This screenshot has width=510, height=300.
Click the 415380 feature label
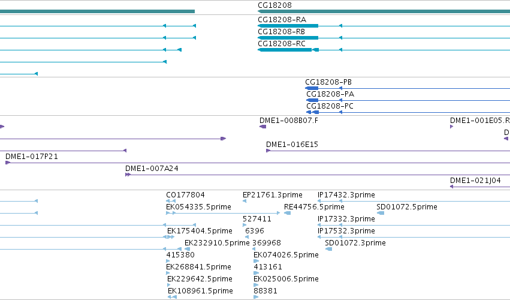click(x=180, y=256)
